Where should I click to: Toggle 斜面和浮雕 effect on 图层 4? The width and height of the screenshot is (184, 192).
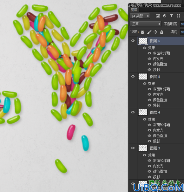coord(149,125)
